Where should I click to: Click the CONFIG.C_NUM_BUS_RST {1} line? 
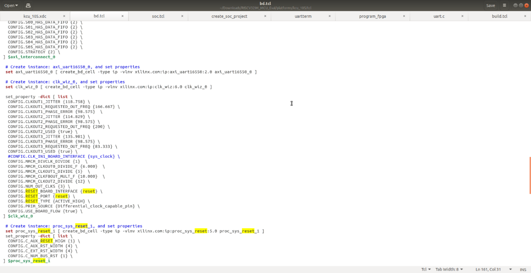pyautogui.click(x=40, y=256)
